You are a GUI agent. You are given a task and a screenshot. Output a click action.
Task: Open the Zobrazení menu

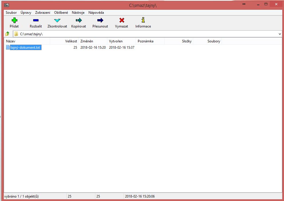pyautogui.click(x=43, y=13)
